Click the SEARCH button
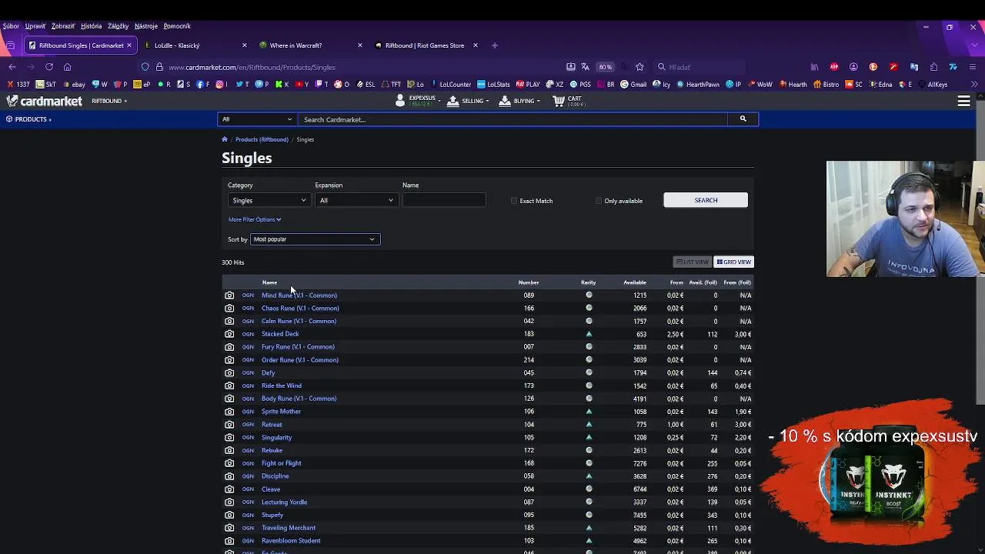This screenshot has height=554, width=985. [706, 201]
